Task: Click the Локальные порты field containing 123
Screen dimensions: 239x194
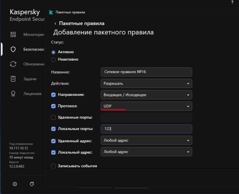Action: [146, 129]
